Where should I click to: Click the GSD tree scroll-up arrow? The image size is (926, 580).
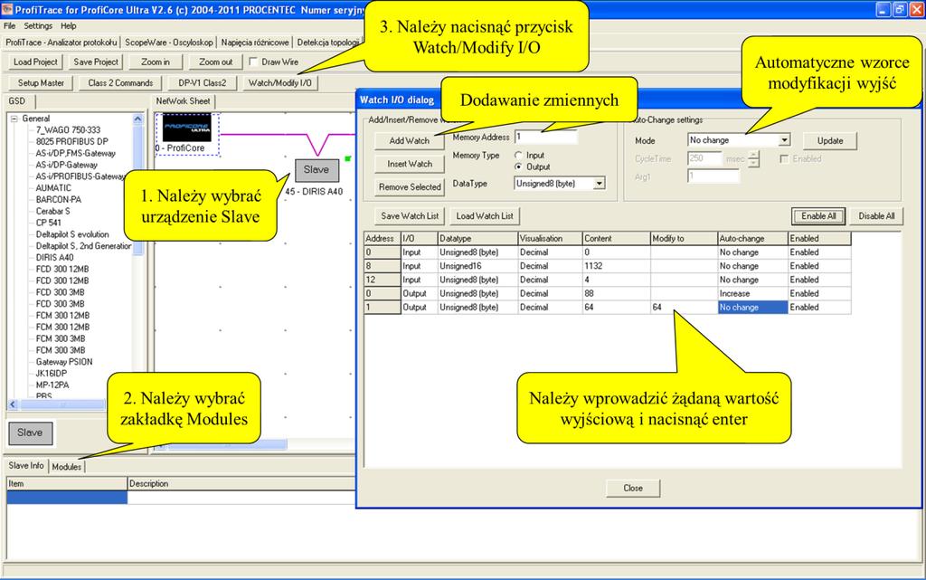(x=138, y=119)
